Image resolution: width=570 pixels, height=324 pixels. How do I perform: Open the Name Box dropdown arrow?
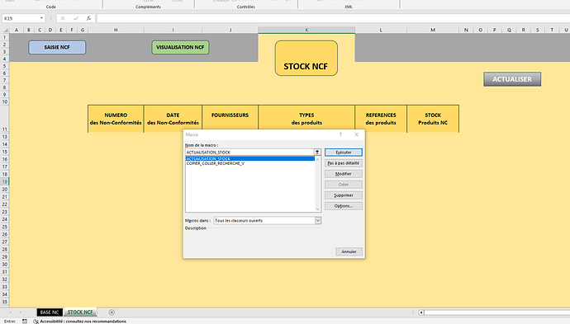point(41,18)
